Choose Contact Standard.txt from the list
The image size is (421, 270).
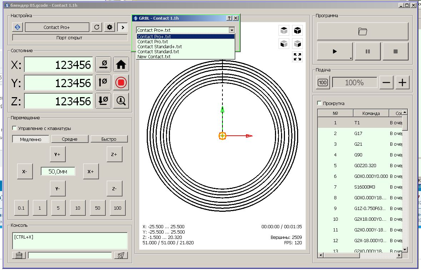click(x=158, y=52)
